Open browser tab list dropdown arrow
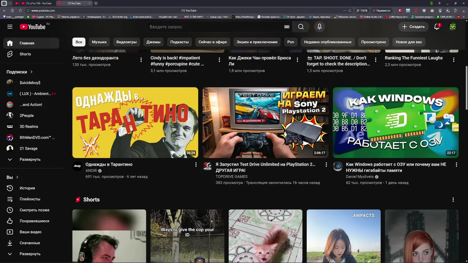The width and height of the screenshot is (468, 263). [10, 3]
